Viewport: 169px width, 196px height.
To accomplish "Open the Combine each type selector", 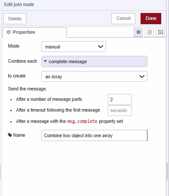I will (94, 61).
